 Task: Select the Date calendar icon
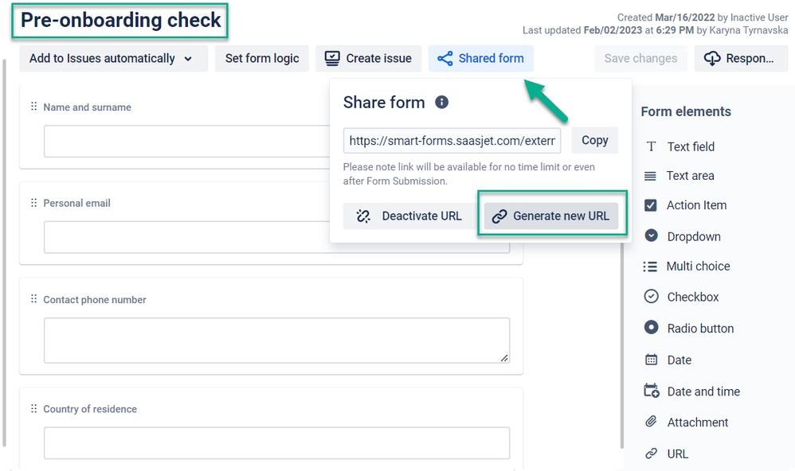[x=651, y=360]
